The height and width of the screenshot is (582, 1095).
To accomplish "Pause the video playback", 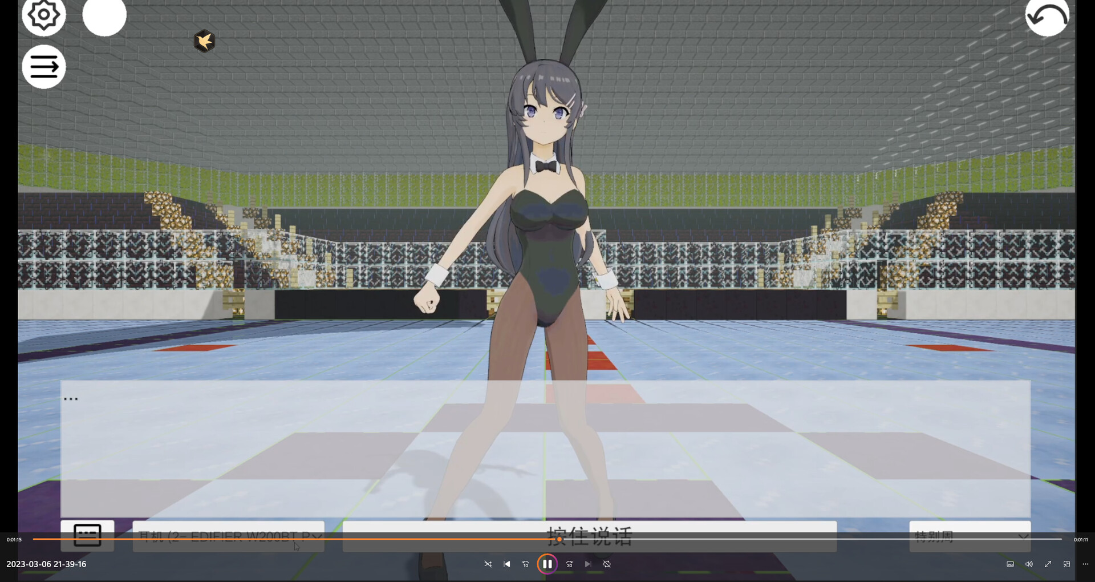I will (547, 564).
